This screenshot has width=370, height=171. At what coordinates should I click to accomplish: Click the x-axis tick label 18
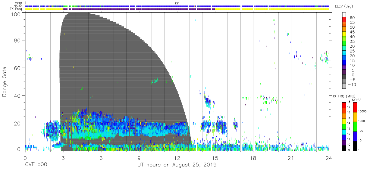pos(253,158)
